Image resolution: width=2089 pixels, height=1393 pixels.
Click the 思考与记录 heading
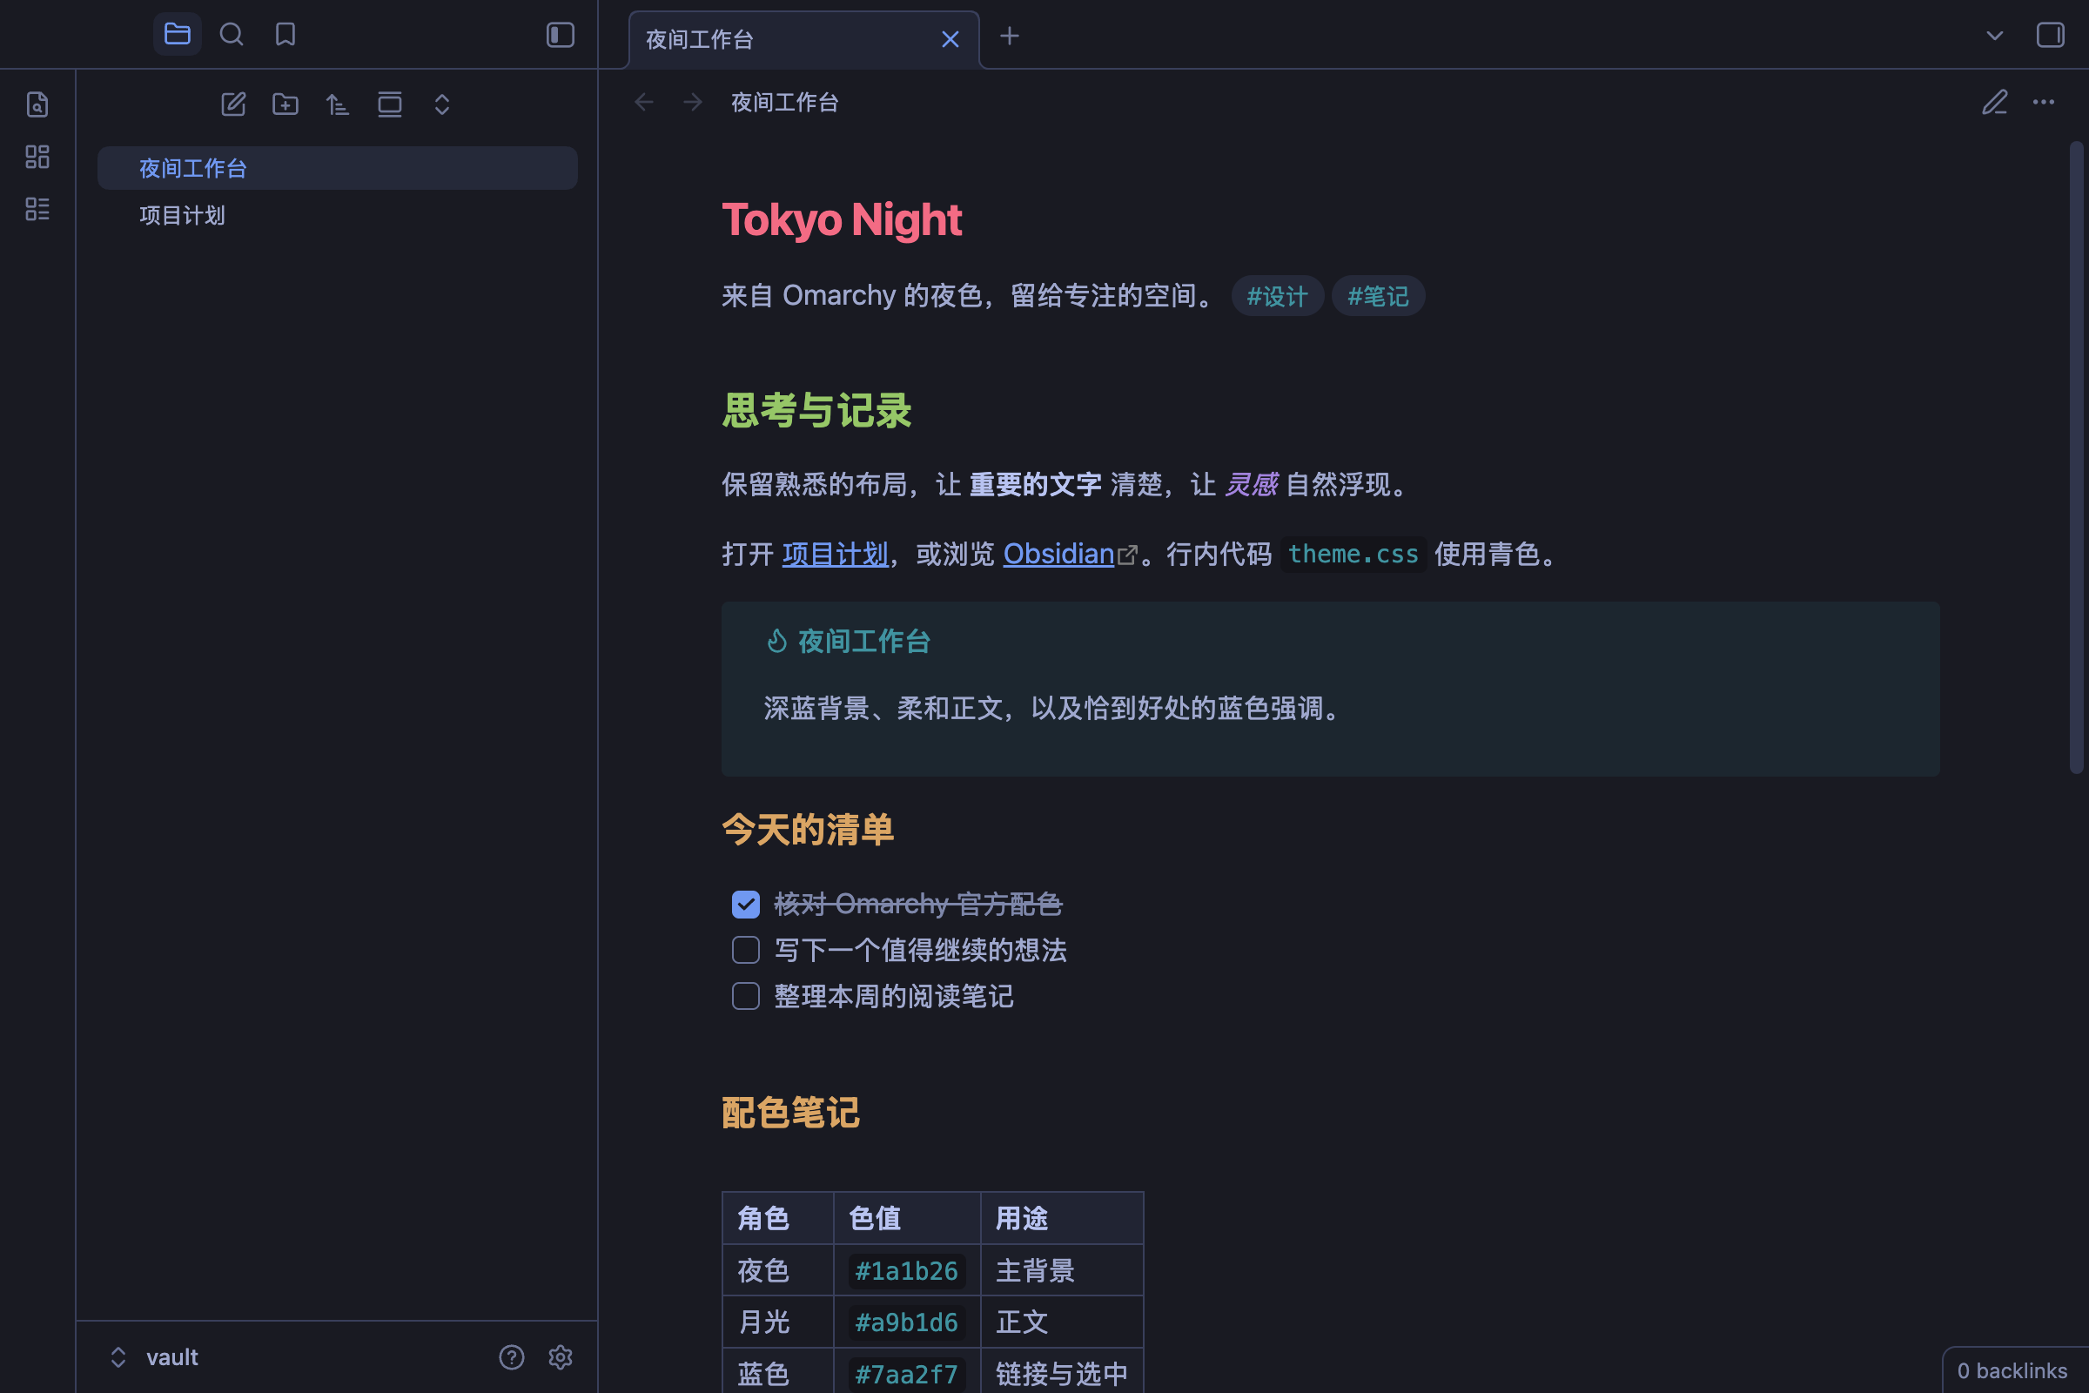pos(817,410)
